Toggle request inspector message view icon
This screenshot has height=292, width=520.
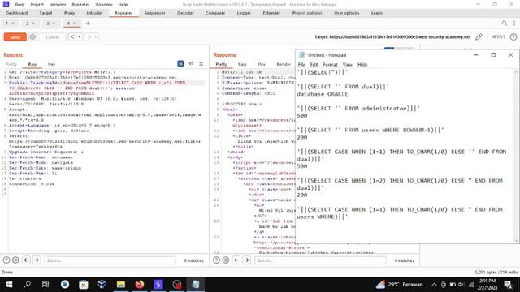pyautogui.click(x=180, y=63)
